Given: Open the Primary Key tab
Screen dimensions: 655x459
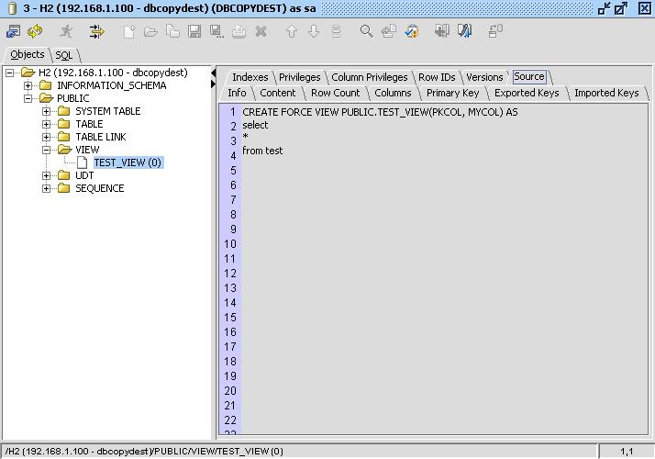Looking at the screenshot, I should click(x=452, y=93).
